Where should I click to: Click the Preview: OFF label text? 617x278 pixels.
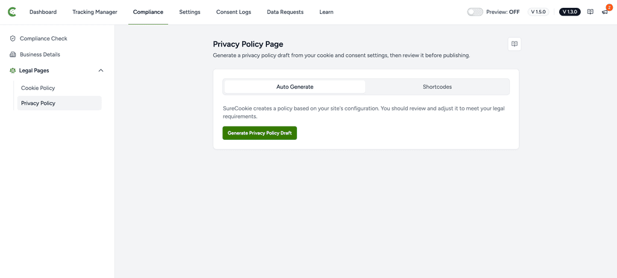coord(503,12)
